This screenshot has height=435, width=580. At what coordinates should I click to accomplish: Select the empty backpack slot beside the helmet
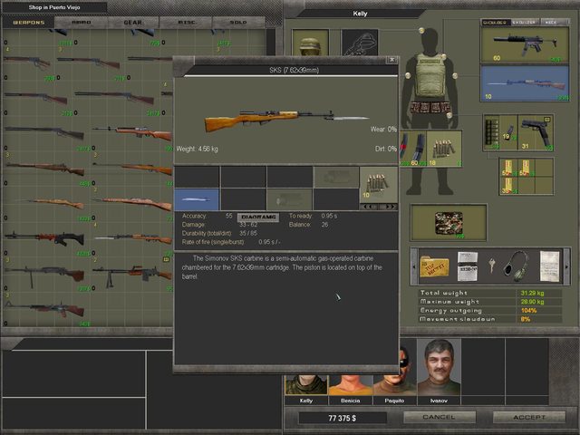click(x=360, y=43)
